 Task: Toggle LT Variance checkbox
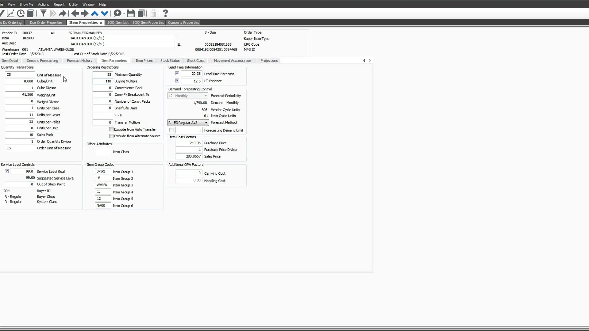coord(177,80)
